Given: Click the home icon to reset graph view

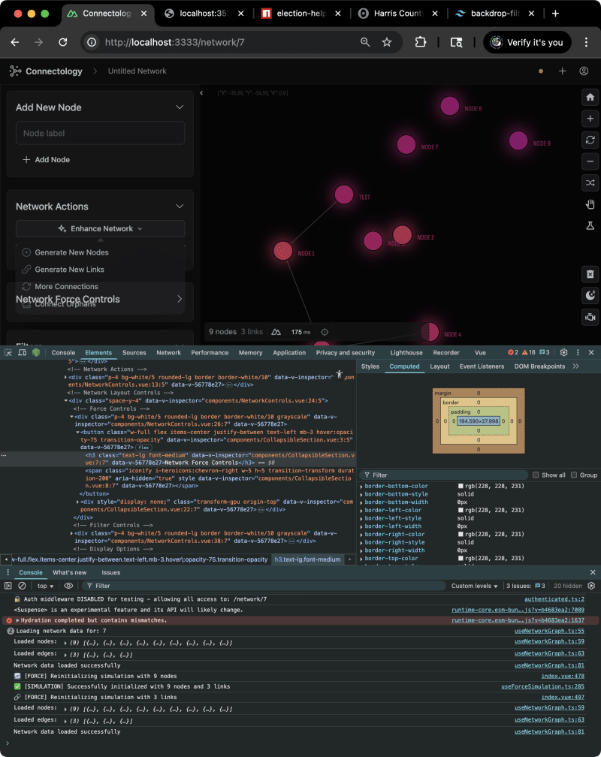Looking at the screenshot, I should pos(590,96).
